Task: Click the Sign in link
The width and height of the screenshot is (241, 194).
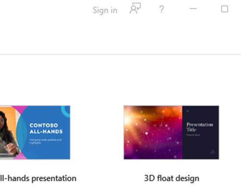Action: 105,11
